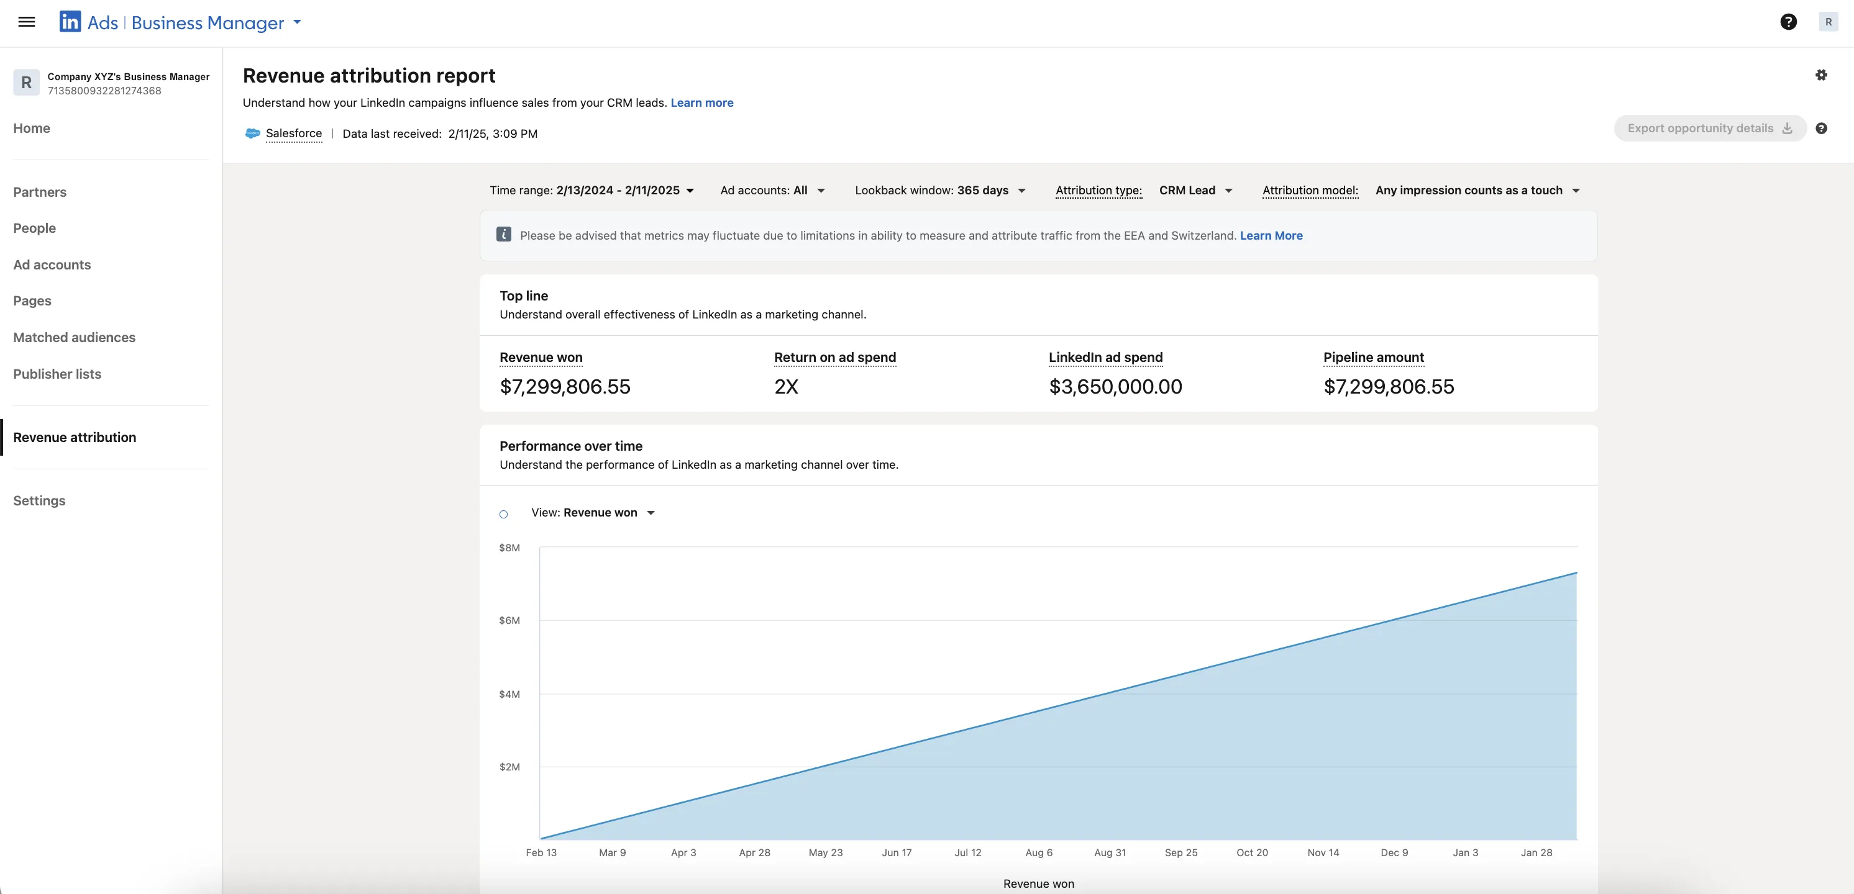This screenshot has width=1854, height=894.
Task: Click the Attribution model label
Action: point(1310,191)
